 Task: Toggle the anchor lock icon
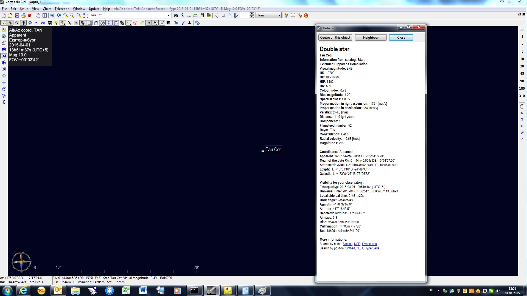click(x=189, y=23)
